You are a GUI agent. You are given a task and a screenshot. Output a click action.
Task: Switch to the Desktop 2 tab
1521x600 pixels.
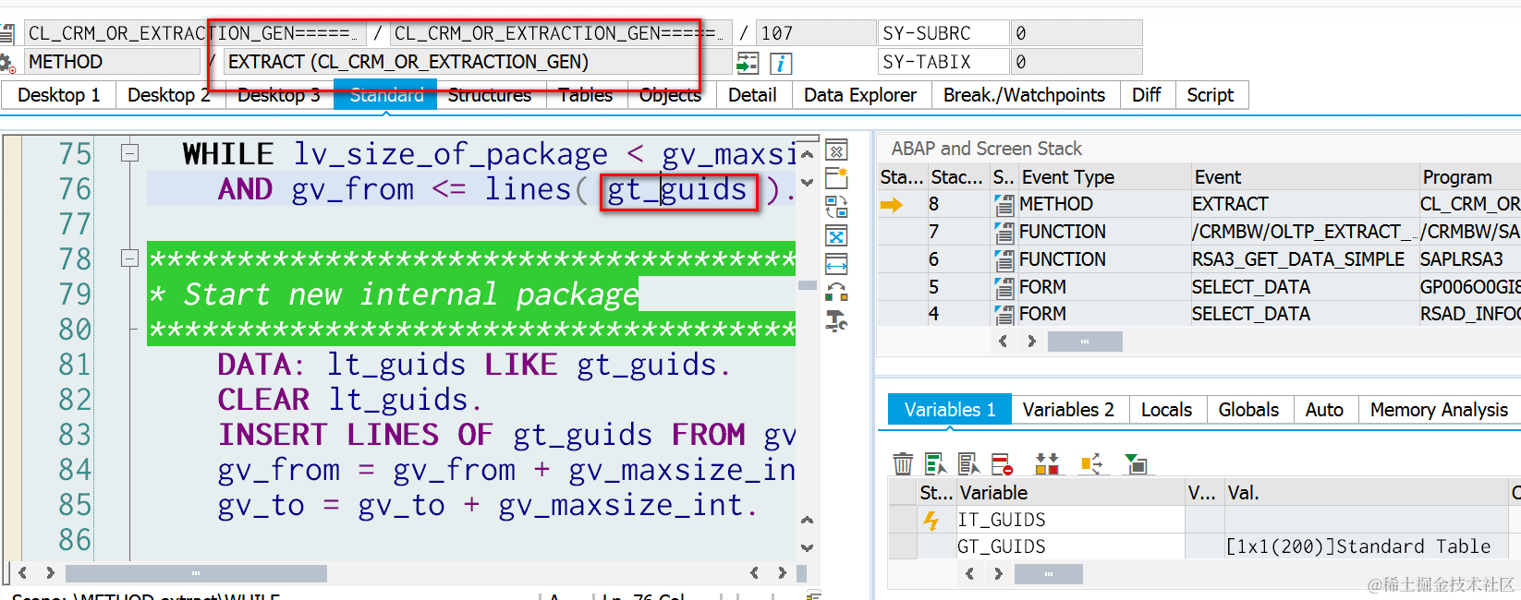tap(169, 95)
